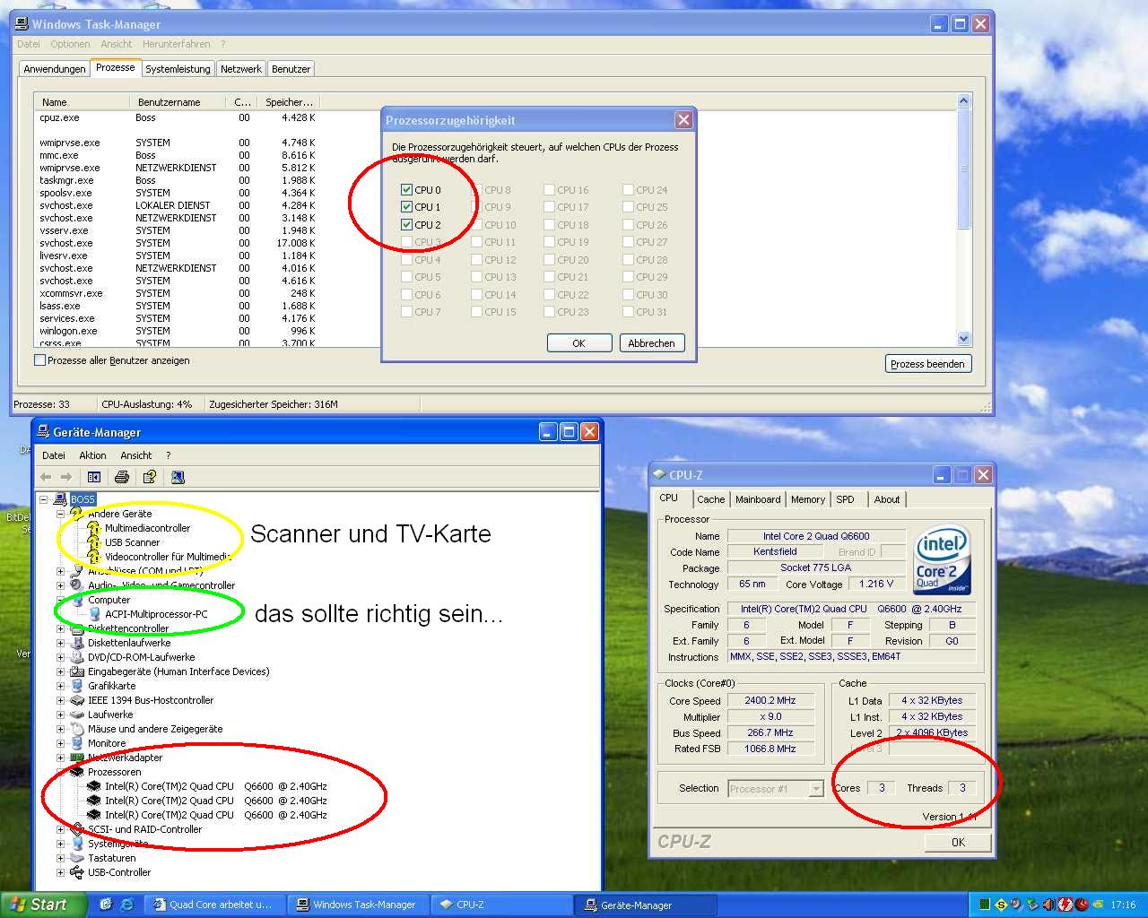This screenshot has height=918, width=1148.
Task: Expand the Grafikkarte node
Action: click(60, 686)
